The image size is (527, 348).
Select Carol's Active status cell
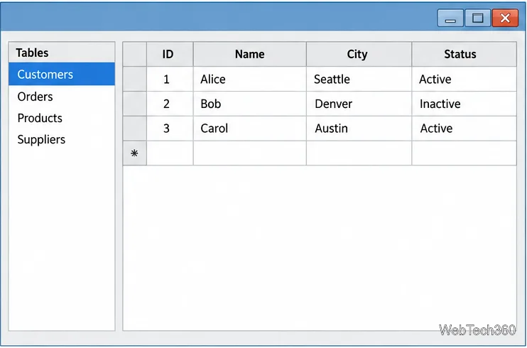click(464, 129)
